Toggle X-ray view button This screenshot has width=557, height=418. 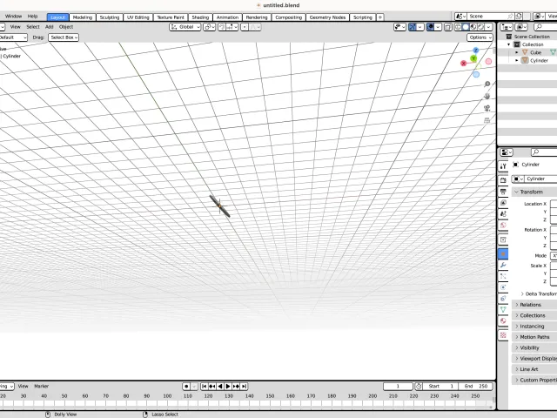coord(448,27)
